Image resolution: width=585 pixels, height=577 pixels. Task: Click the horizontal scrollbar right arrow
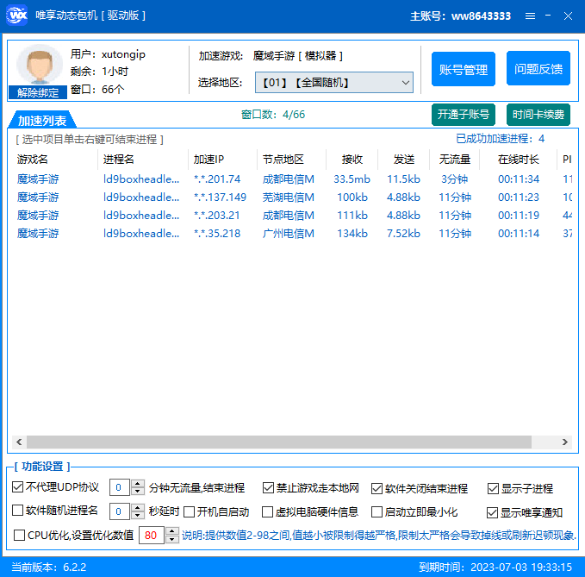(x=565, y=442)
